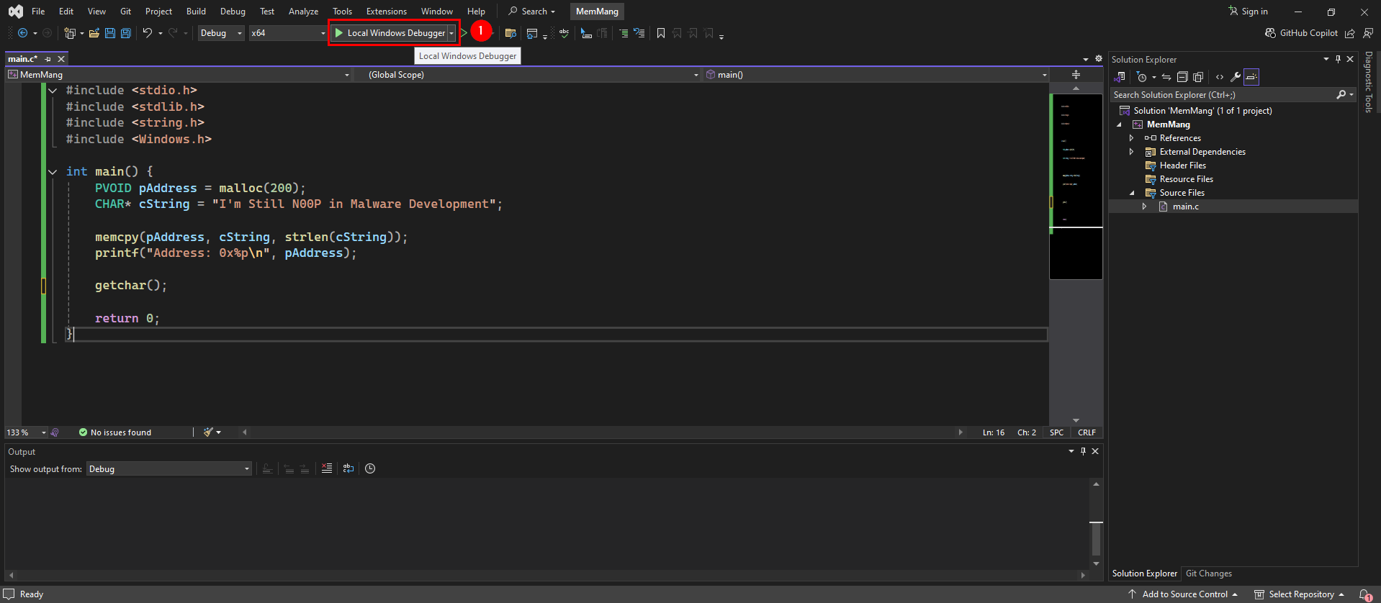Click the Sync with Active Document icon
Image resolution: width=1381 pixels, height=603 pixels.
point(1166,77)
